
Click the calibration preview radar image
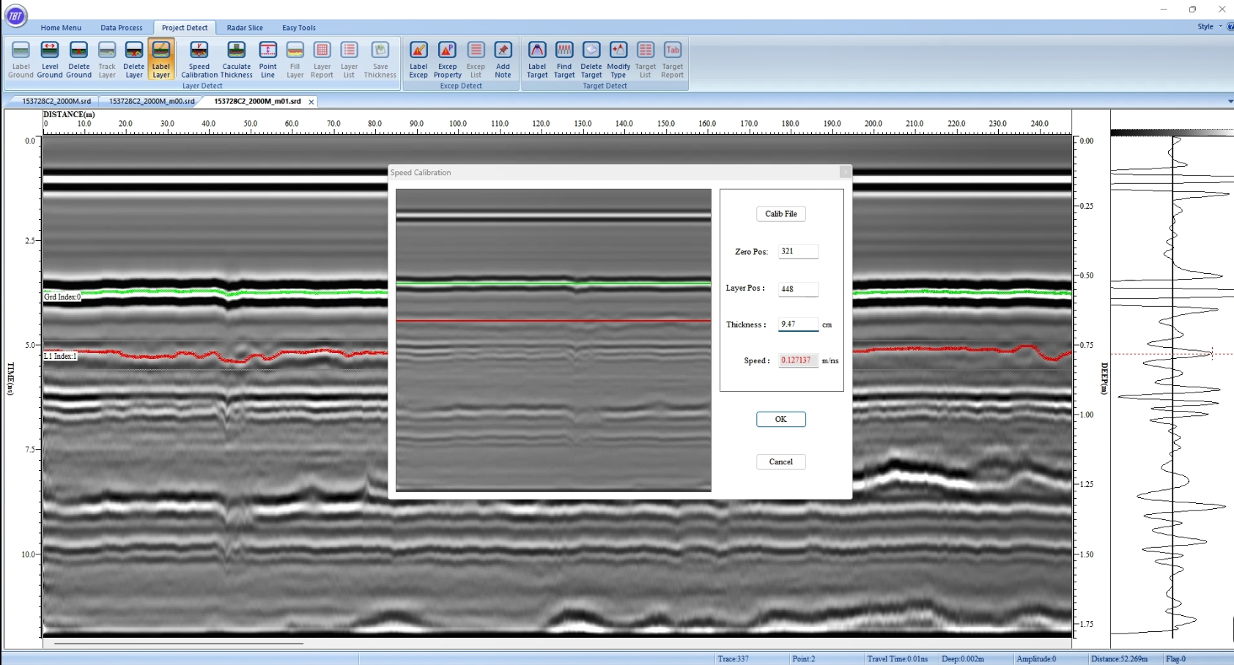(x=553, y=340)
